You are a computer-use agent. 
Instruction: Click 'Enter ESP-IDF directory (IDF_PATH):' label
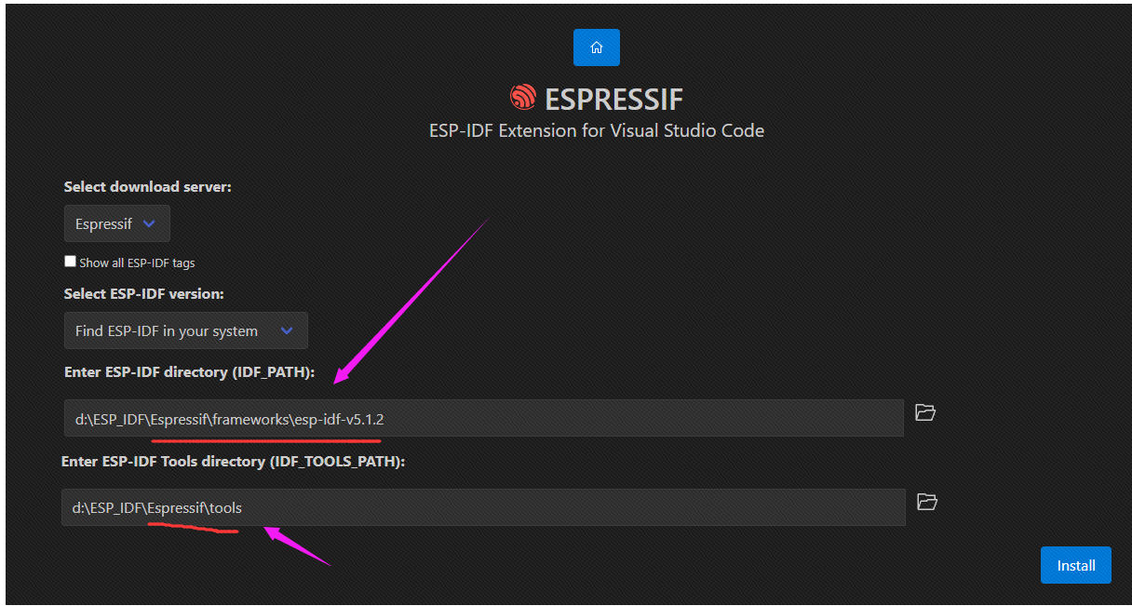(x=190, y=372)
